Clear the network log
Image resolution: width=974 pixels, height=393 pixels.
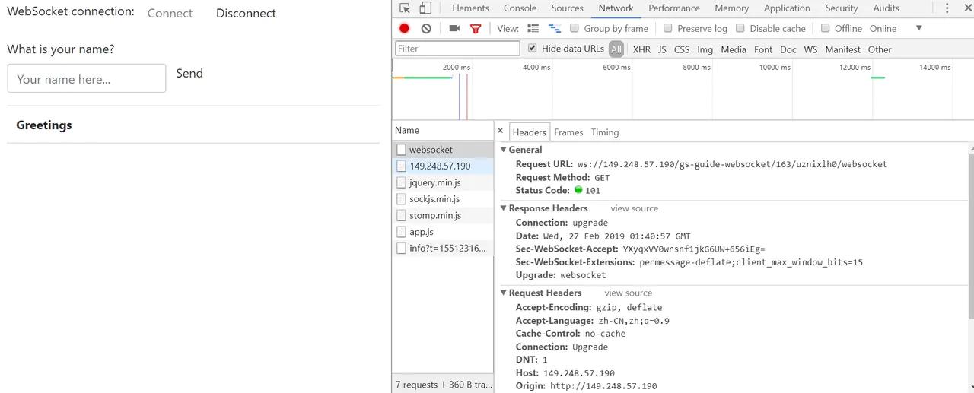coord(426,28)
